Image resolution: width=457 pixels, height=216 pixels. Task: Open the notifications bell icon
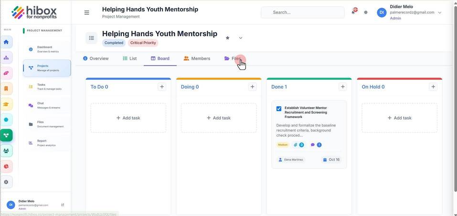tap(354, 12)
